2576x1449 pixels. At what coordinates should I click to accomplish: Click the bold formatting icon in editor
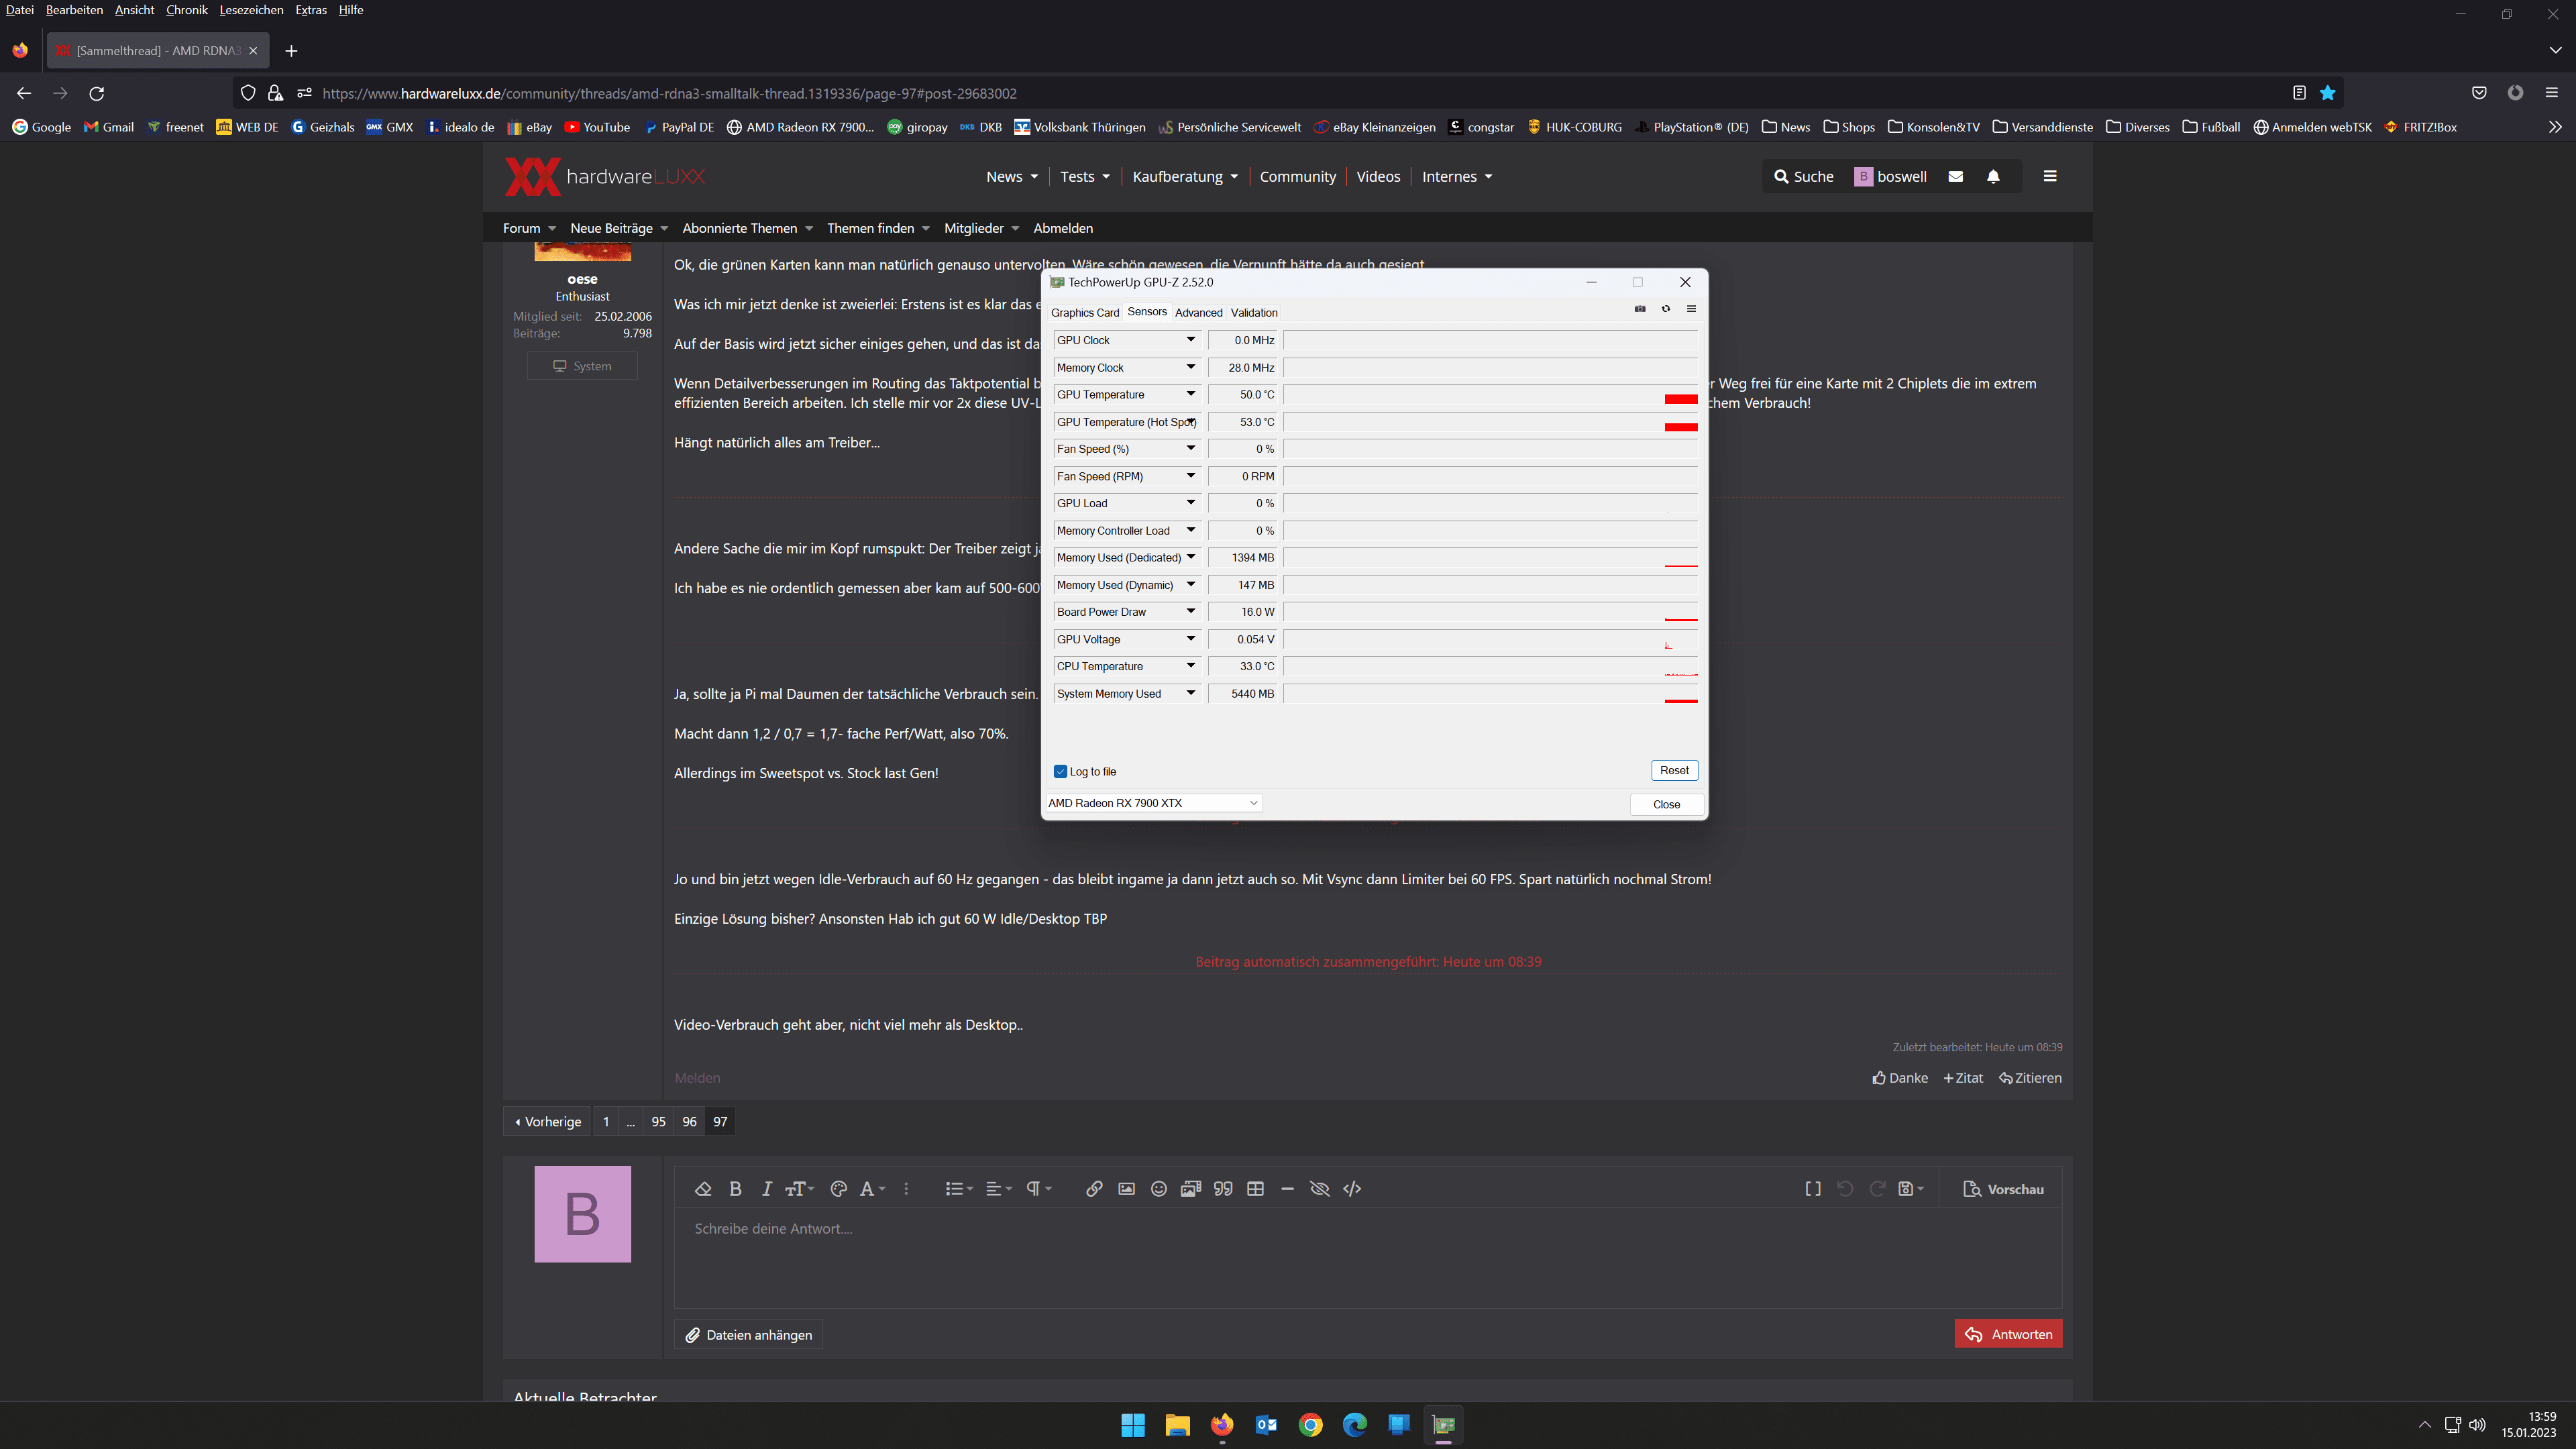coord(735,1188)
